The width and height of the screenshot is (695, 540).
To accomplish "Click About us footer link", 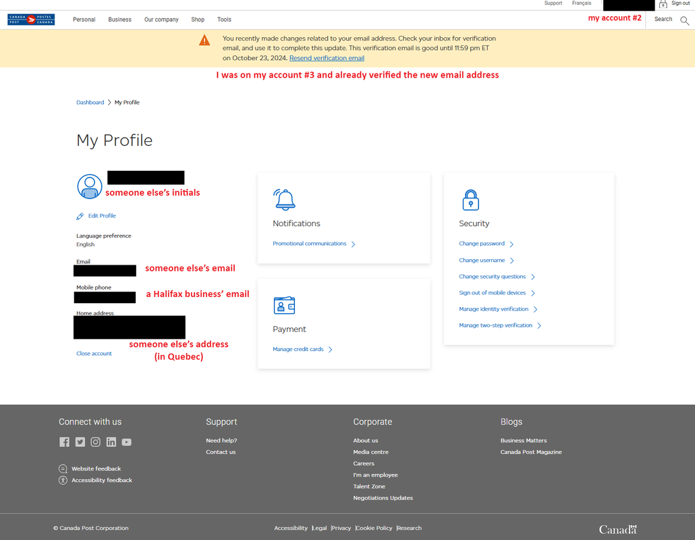I will 366,441.
